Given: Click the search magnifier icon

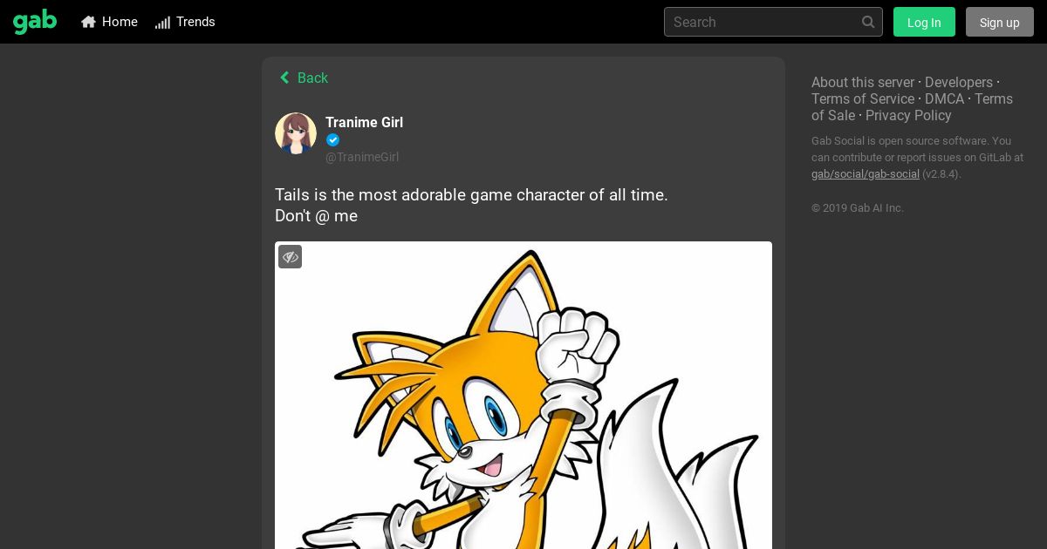Looking at the screenshot, I should point(868,22).
